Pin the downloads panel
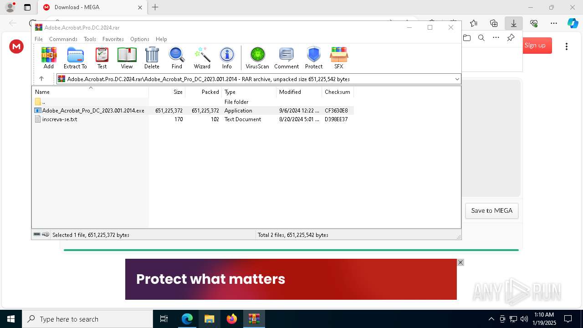 (511, 38)
